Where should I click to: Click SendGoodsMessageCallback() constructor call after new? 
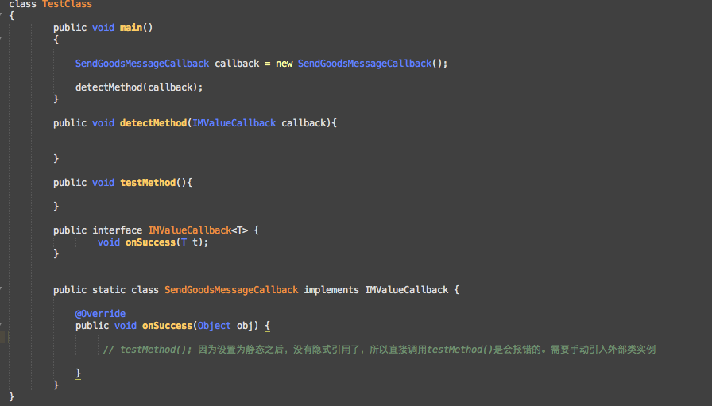[370, 64]
